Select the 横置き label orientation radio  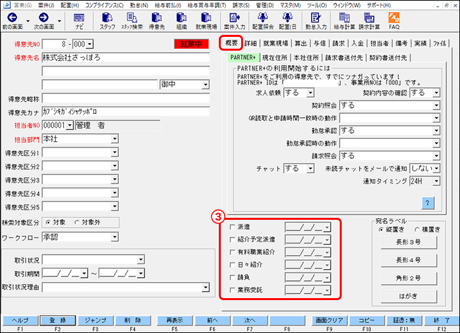417,230
